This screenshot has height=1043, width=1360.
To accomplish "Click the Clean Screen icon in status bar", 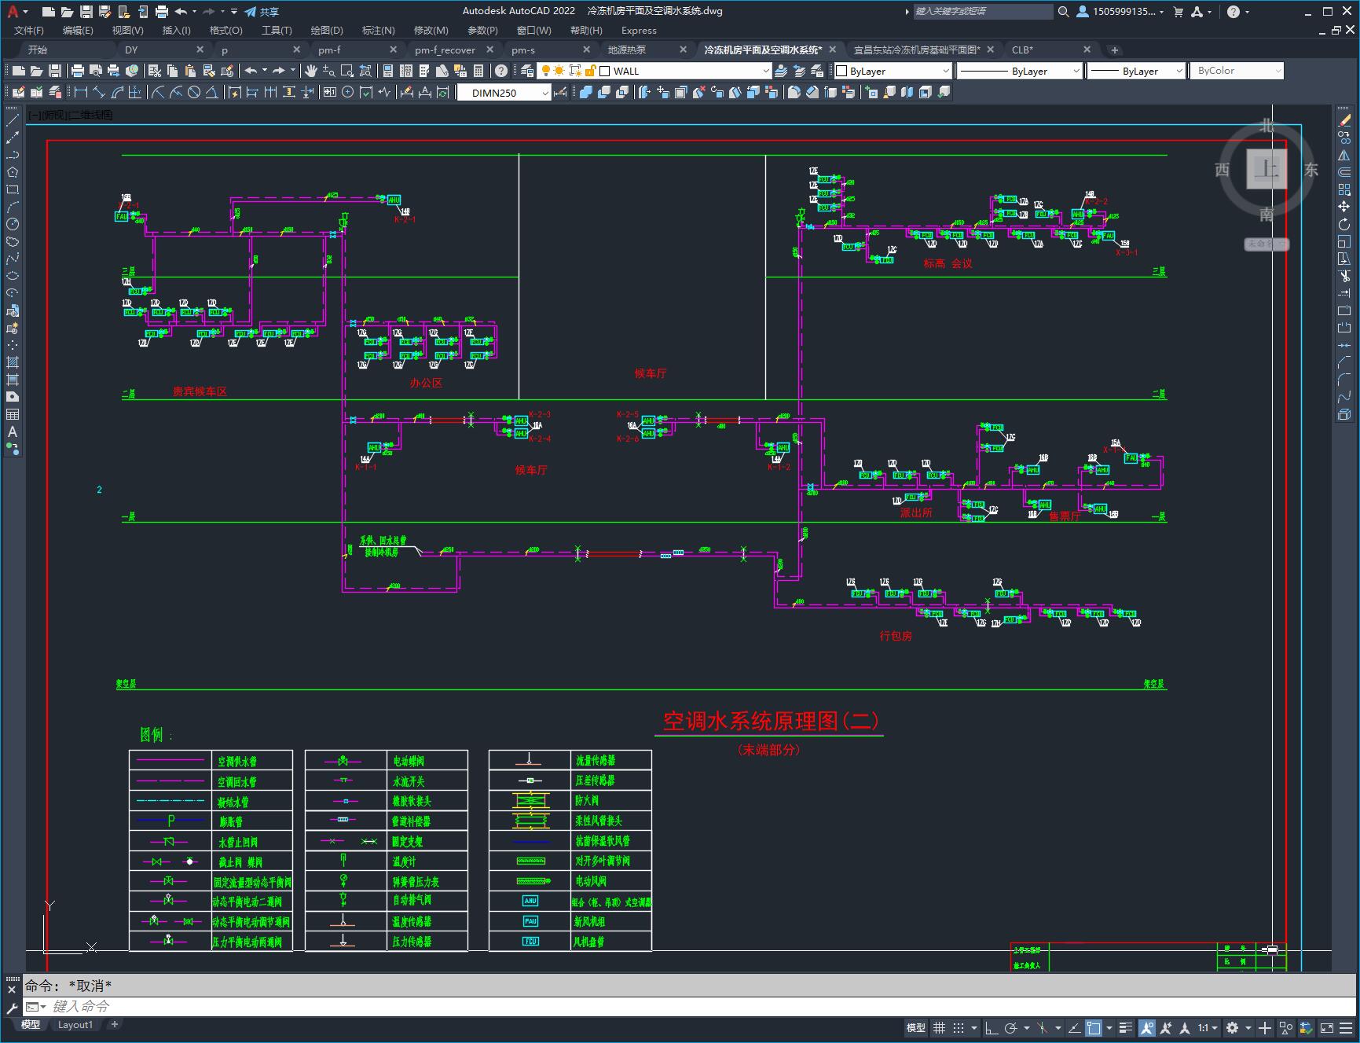I will [1326, 1027].
